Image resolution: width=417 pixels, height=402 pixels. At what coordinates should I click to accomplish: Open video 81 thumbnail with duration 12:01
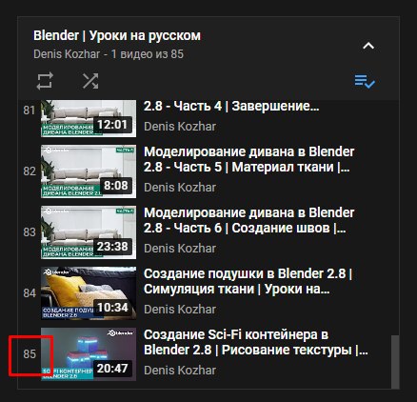point(89,119)
